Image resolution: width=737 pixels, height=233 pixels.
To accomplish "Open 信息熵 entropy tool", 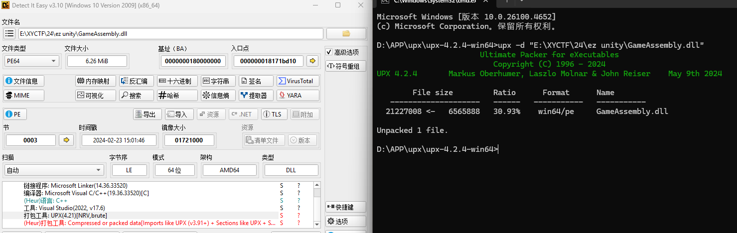I will tap(217, 95).
